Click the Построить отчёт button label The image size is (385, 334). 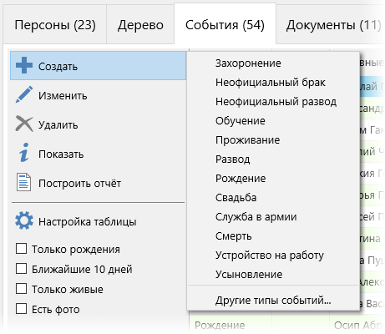pos(79,184)
